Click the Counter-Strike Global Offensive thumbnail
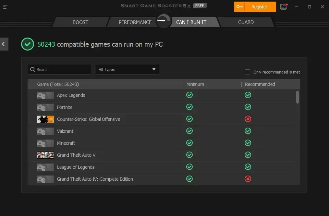Screen dimensions: 329x216 45,119
